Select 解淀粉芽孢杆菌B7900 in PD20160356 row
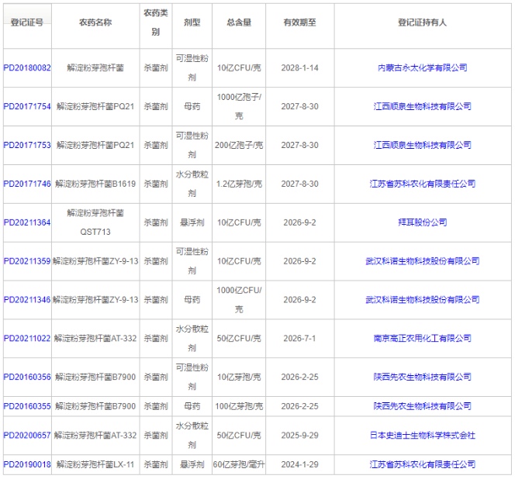Image resolution: width=515 pixels, height=479 pixels. coord(95,377)
